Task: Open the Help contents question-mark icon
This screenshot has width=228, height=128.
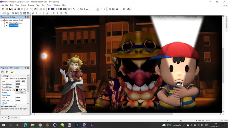Action: tap(35, 9)
